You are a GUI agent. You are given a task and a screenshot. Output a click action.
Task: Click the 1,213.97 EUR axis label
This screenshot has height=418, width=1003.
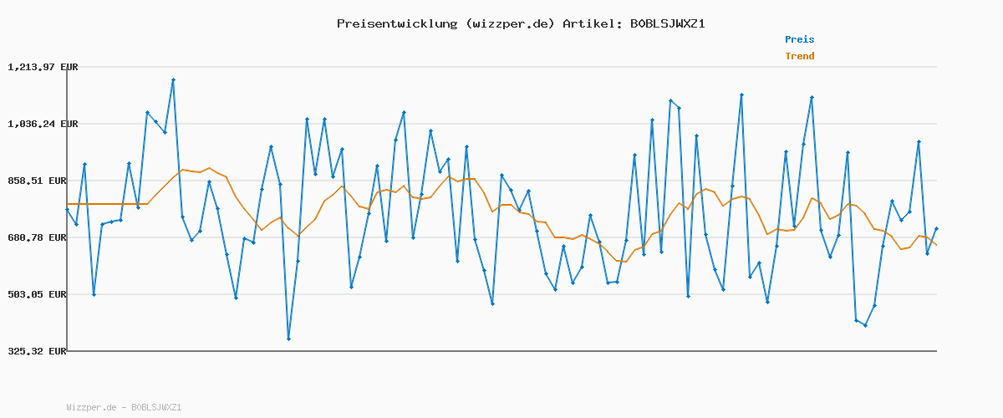[42, 67]
